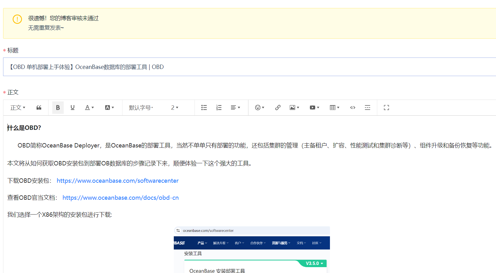Click the paragraph beginning OBD简称OceanBase Deployer
Viewport: 496px width, 273px height.
click(255, 145)
